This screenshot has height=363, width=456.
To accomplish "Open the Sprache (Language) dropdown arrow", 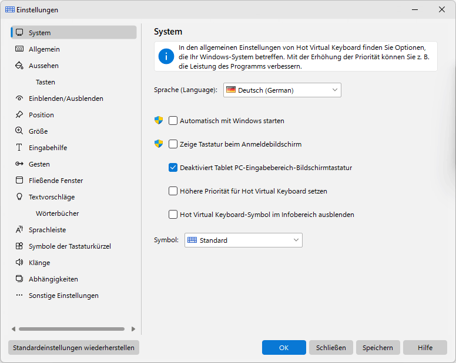I will pos(335,90).
